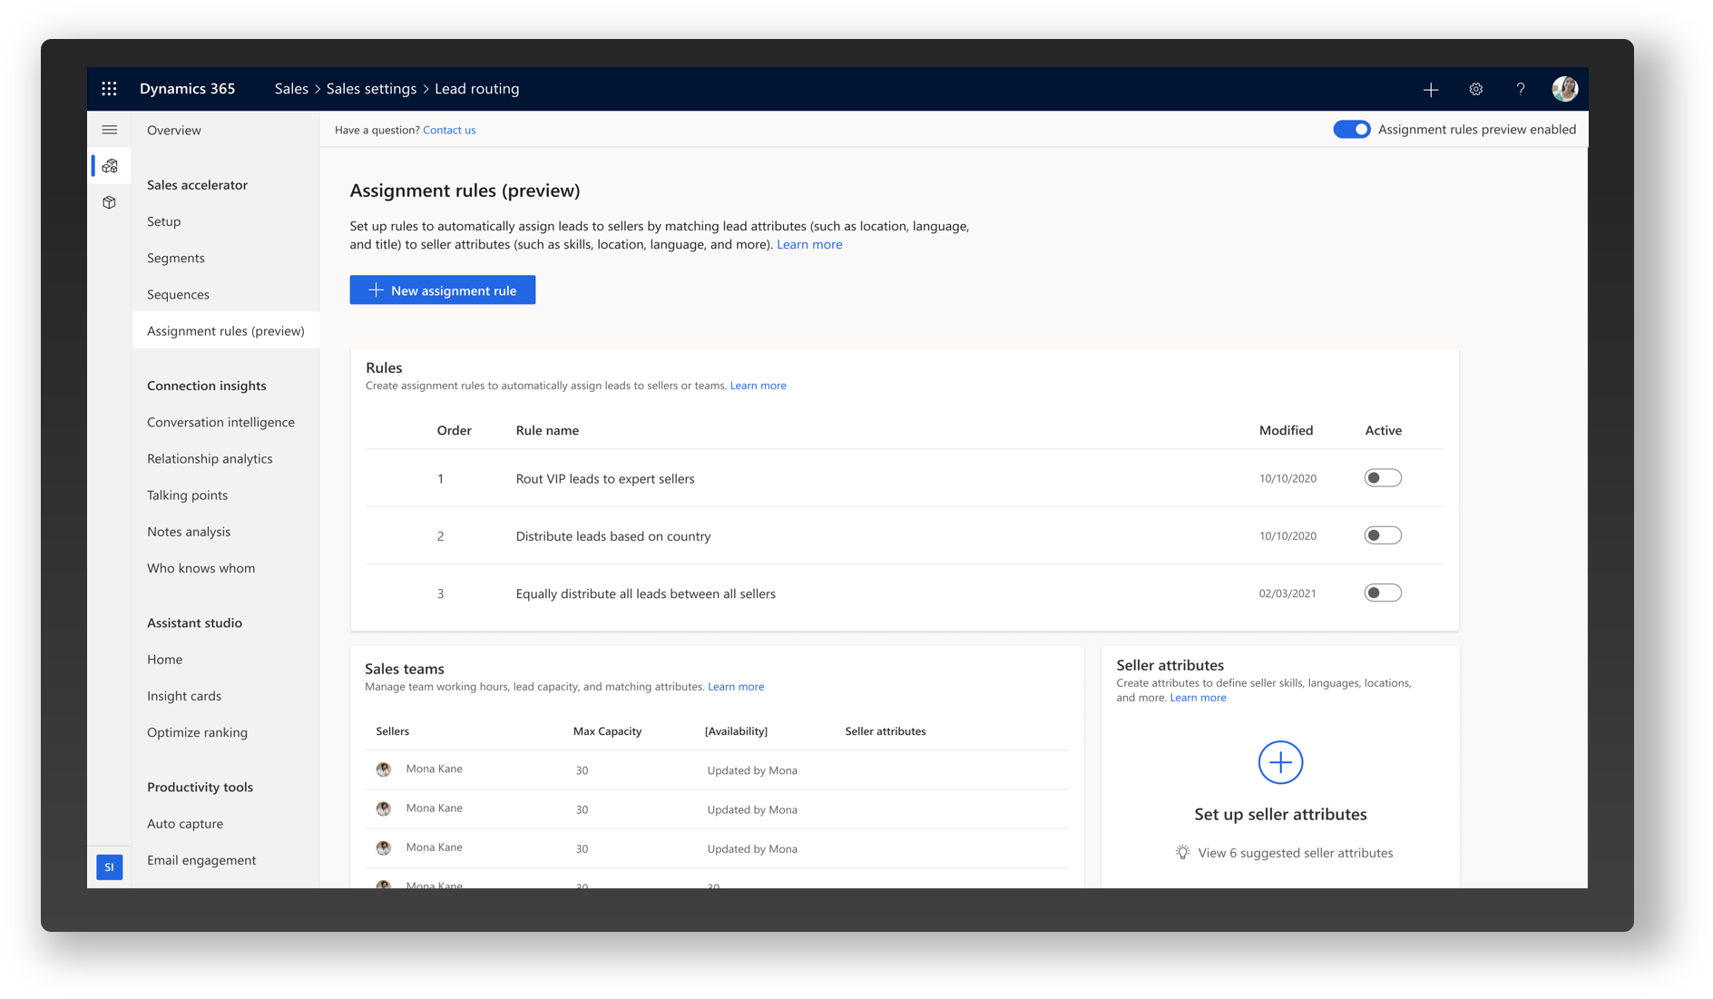Click the Active column header
The width and height of the screenshot is (1713, 999).
click(1383, 431)
